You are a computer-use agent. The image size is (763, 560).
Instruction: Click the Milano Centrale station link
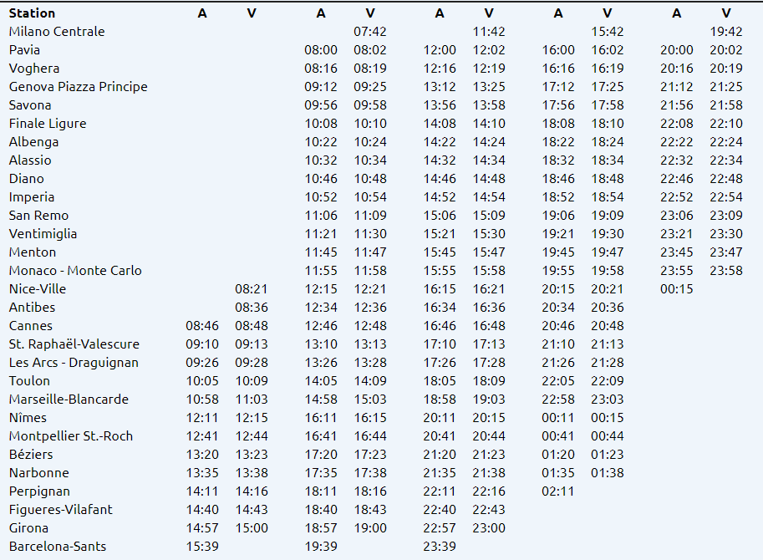(57, 32)
